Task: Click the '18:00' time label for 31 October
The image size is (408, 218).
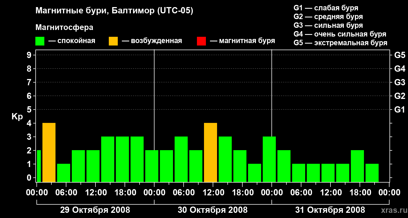Action: click(x=360, y=193)
